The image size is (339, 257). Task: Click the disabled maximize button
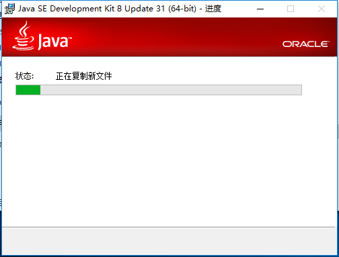(291, 9)
